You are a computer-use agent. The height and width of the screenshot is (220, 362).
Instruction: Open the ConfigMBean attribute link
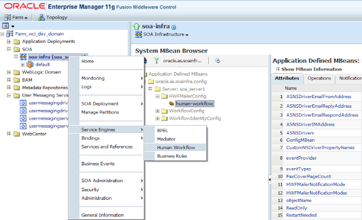300,140
